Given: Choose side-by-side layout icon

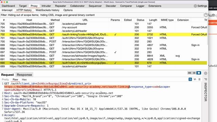Looking at the screenshot, I should click(x=190, y=73).
